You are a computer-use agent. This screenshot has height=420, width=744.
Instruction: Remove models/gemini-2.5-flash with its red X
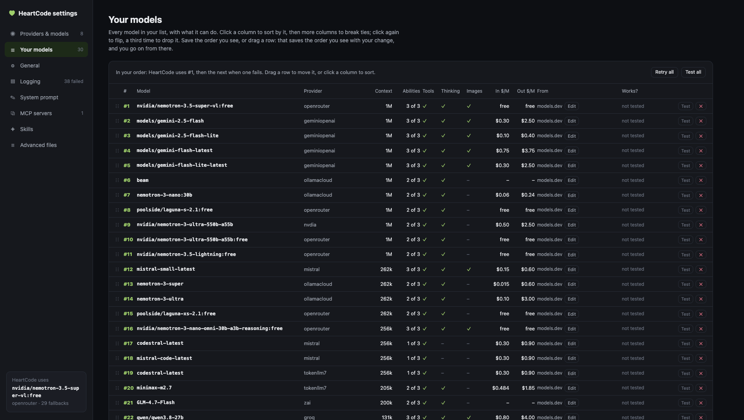701,121
